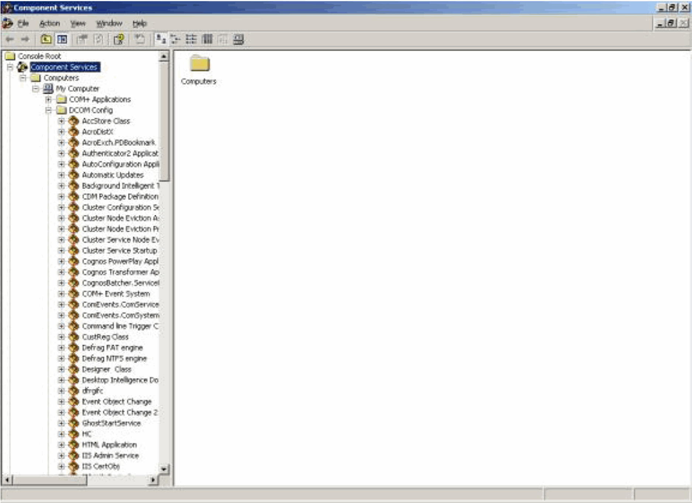The width and height of the screenshot is (692, 503).
Task: Select Cognos PowerPlay Appl entry
Action: pyautogui.click(x=120, y=261)
